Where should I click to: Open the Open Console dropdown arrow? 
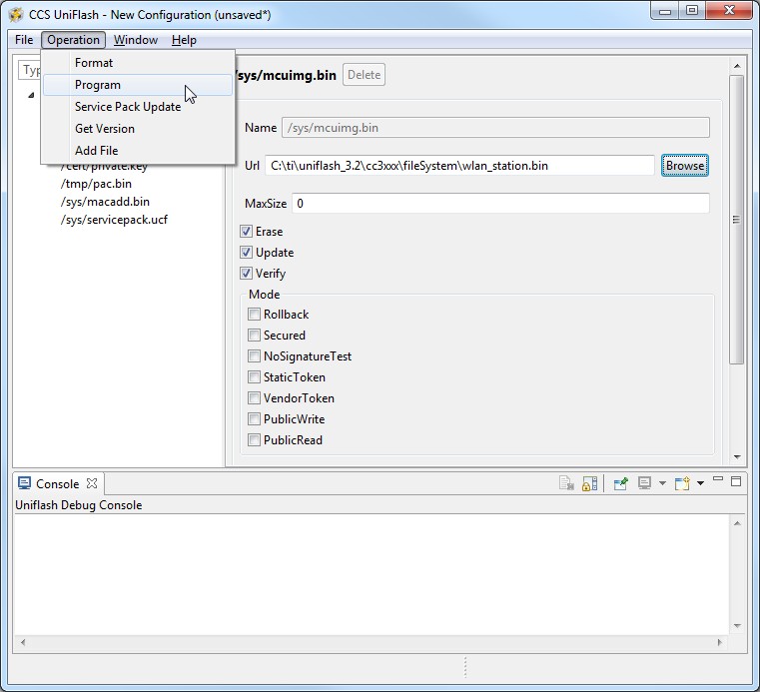(700, 483)
